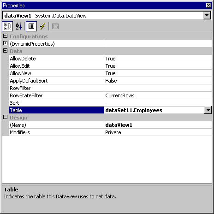The height and width of the screenshot is (214, 214).
Task: Select the (Name) property row
Action: click(x=110, y=125)
